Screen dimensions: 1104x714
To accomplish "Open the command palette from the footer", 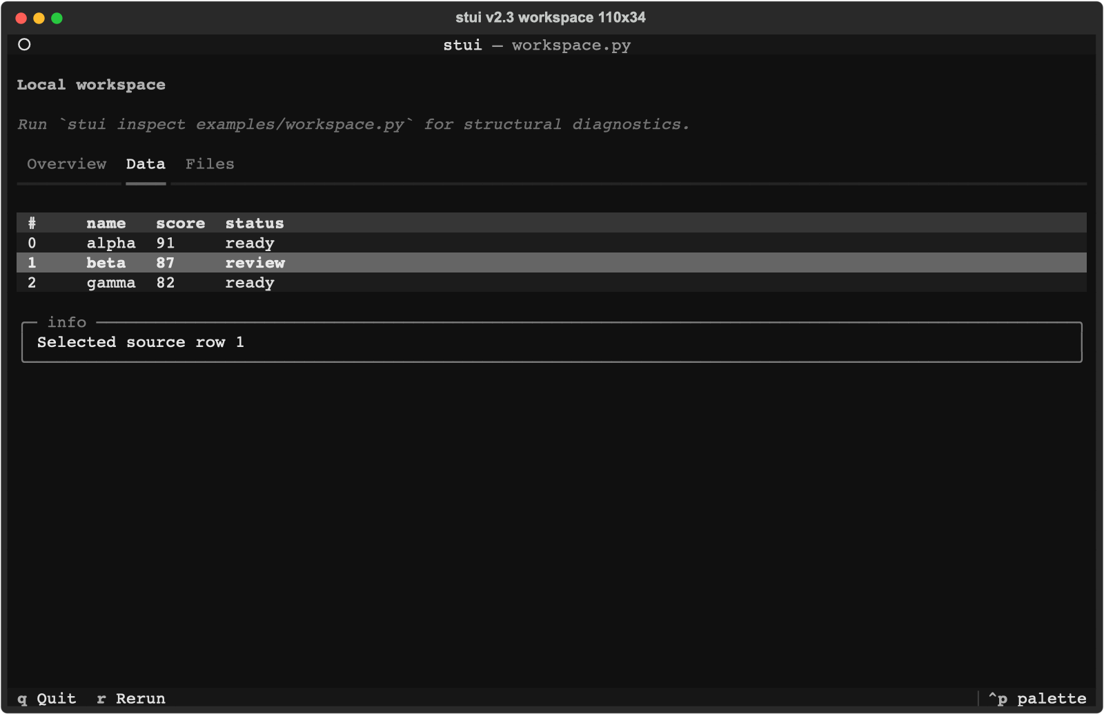I will tap(1037, 698).
